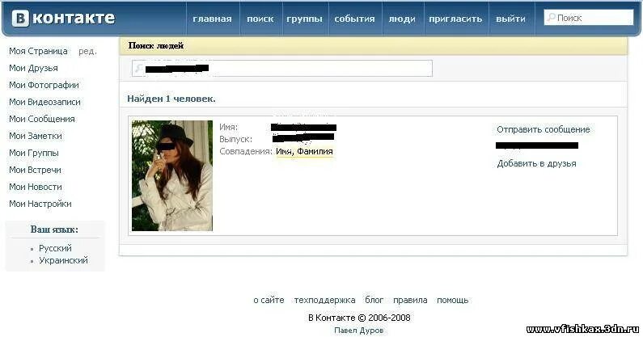Image resolution: width=643 pixels, height=337 pixels.
Task: Click the header Поиск input field
Action: pos(589,18)
